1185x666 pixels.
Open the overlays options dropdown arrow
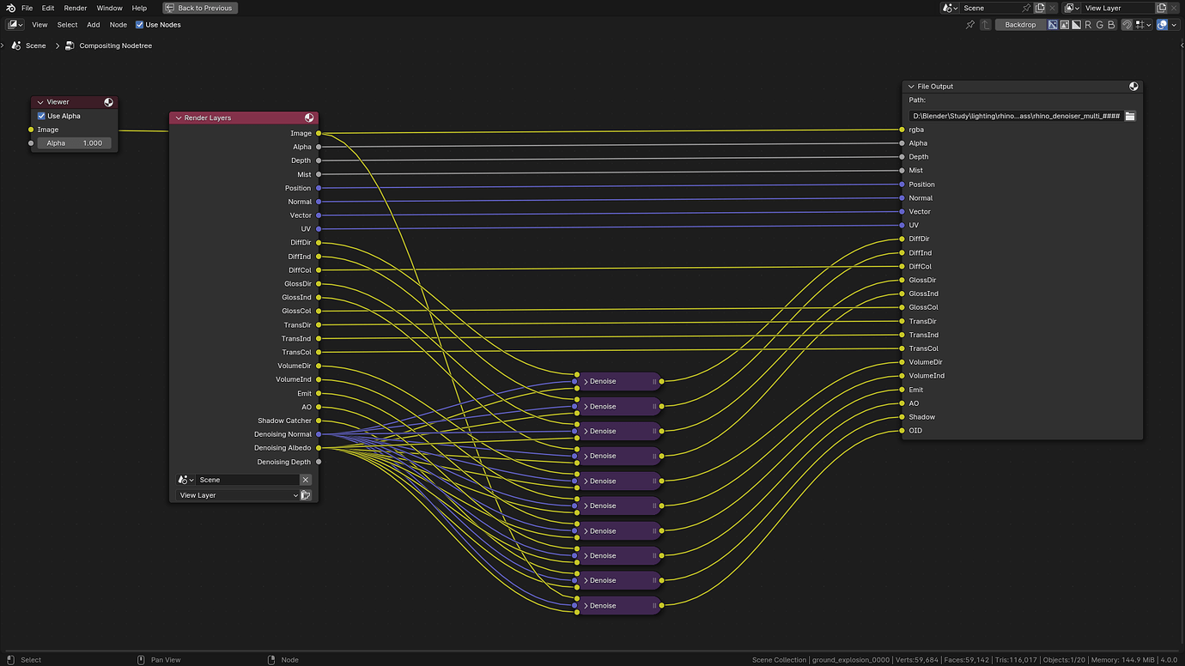[1174, 25]
